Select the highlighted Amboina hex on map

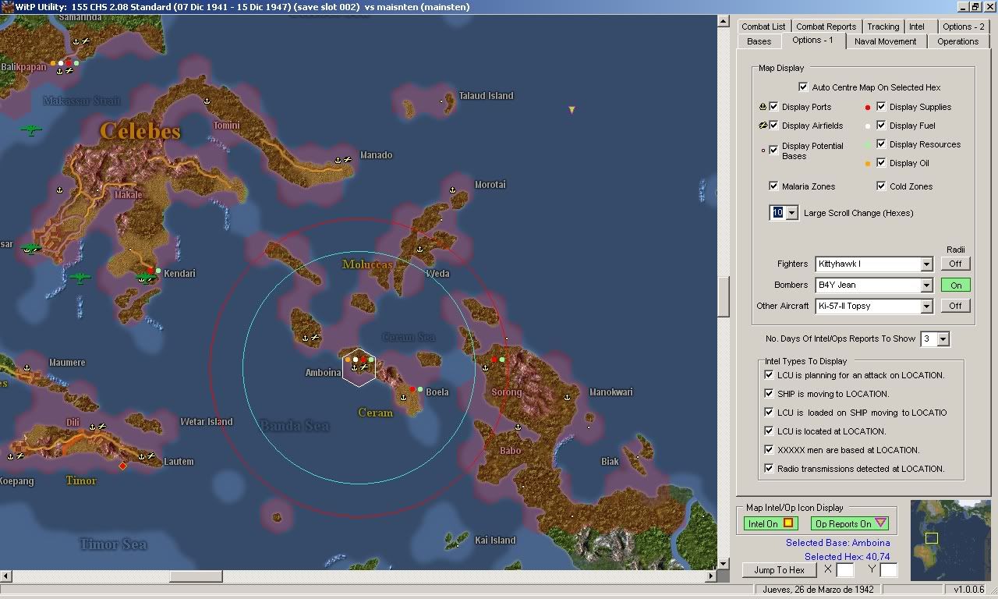pyautogui.click(x=359, y=367)
